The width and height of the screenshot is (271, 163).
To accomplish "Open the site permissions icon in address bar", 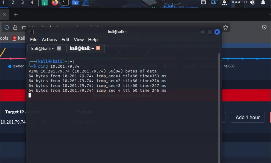I will (24, 27).
